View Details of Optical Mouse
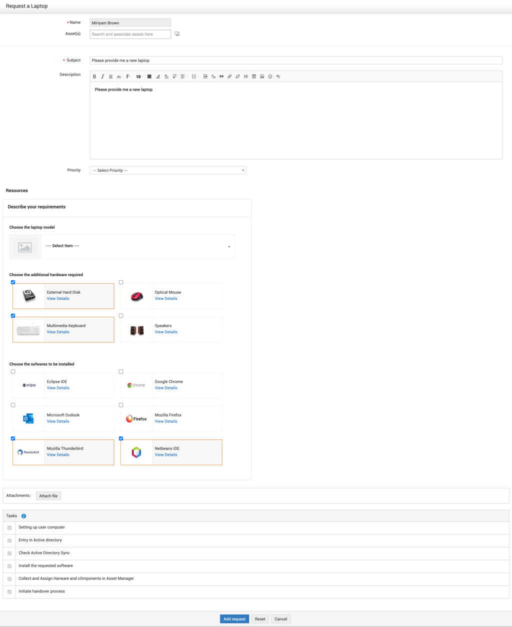Image resolution: width=512 pixels, height=627 pixels. tap(166, 299)
